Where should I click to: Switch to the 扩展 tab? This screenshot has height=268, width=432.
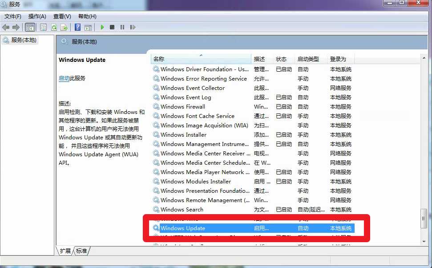[65, 251]
